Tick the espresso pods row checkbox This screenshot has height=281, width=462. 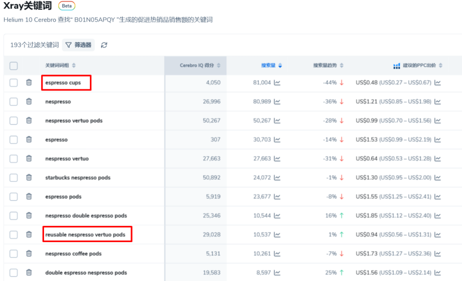(x=14, y=196)
